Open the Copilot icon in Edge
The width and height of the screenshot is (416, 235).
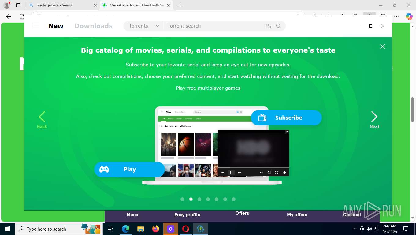pos(409,17)
